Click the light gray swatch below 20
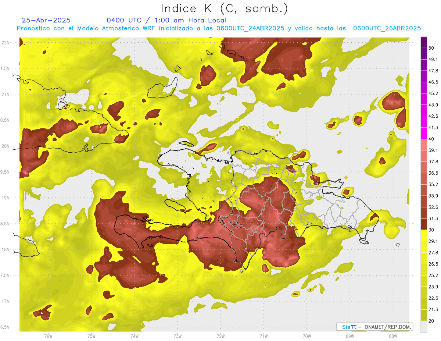This screenshot has width=441, height=341. coord(424,327)
